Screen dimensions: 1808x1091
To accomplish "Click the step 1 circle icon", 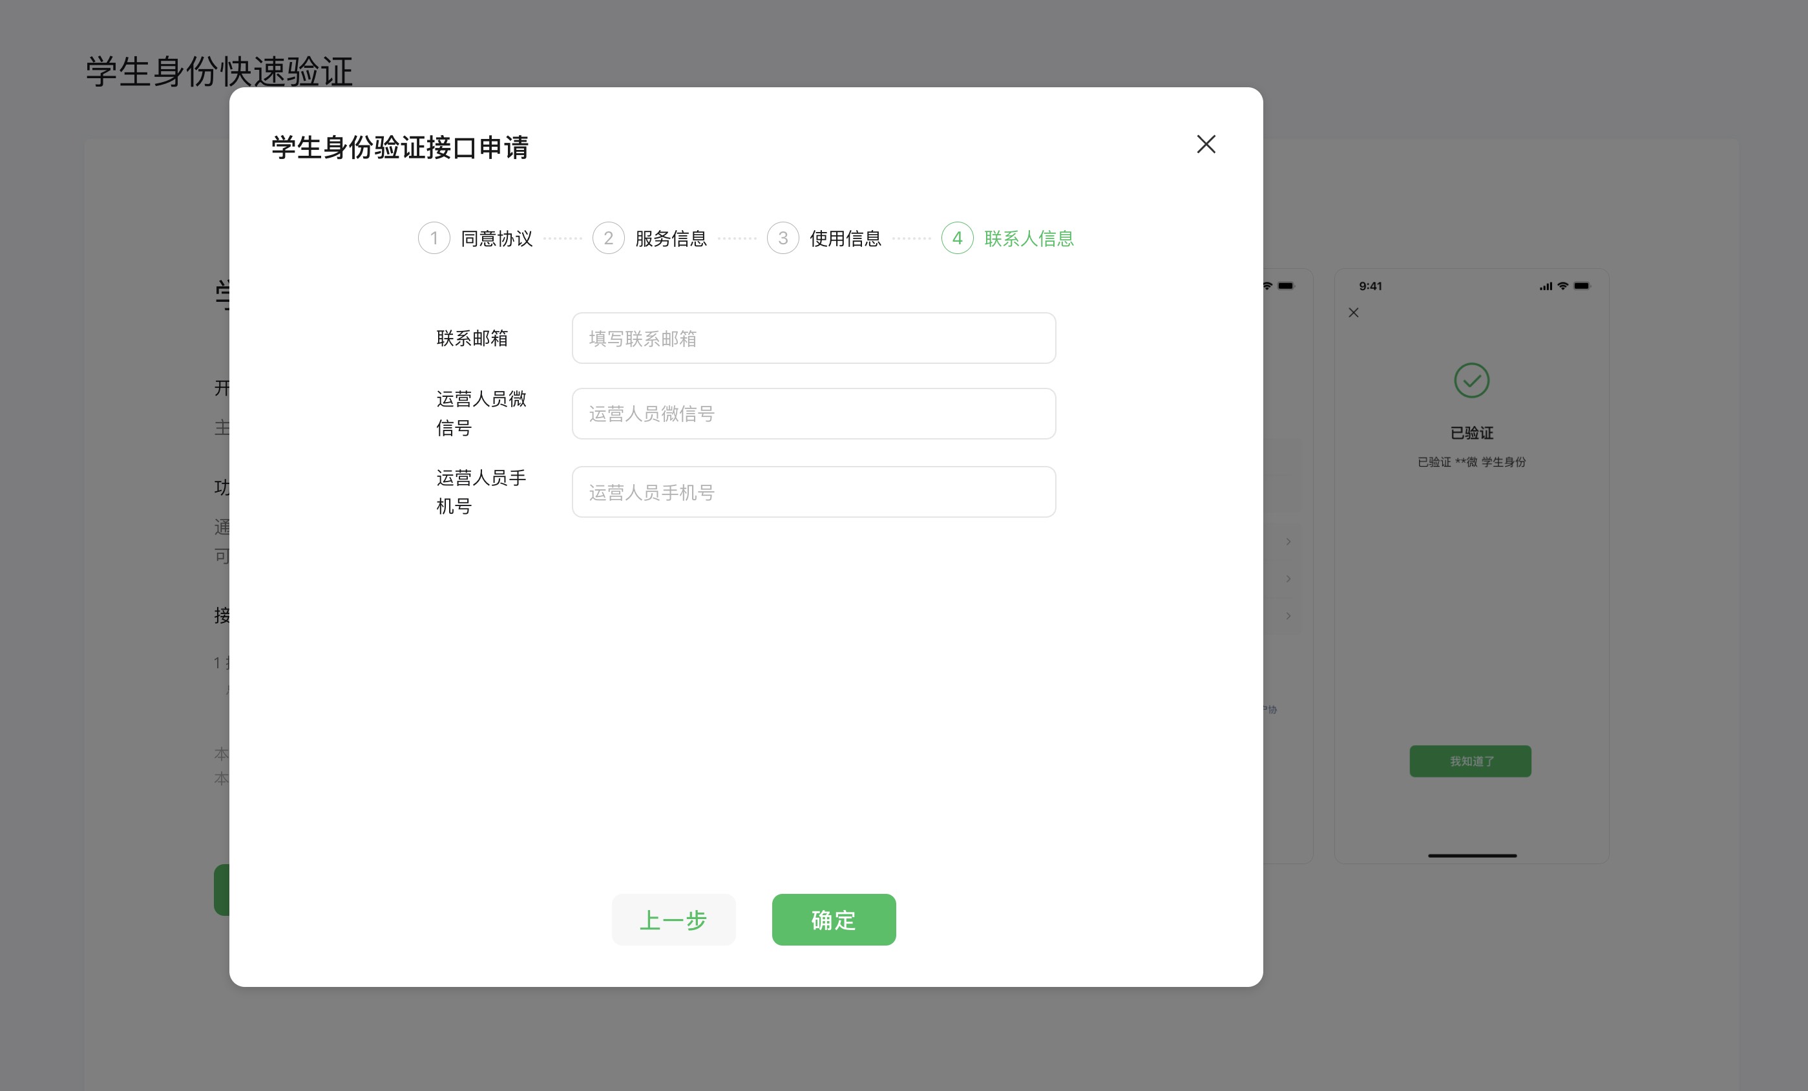I will (x=434, y=238).
